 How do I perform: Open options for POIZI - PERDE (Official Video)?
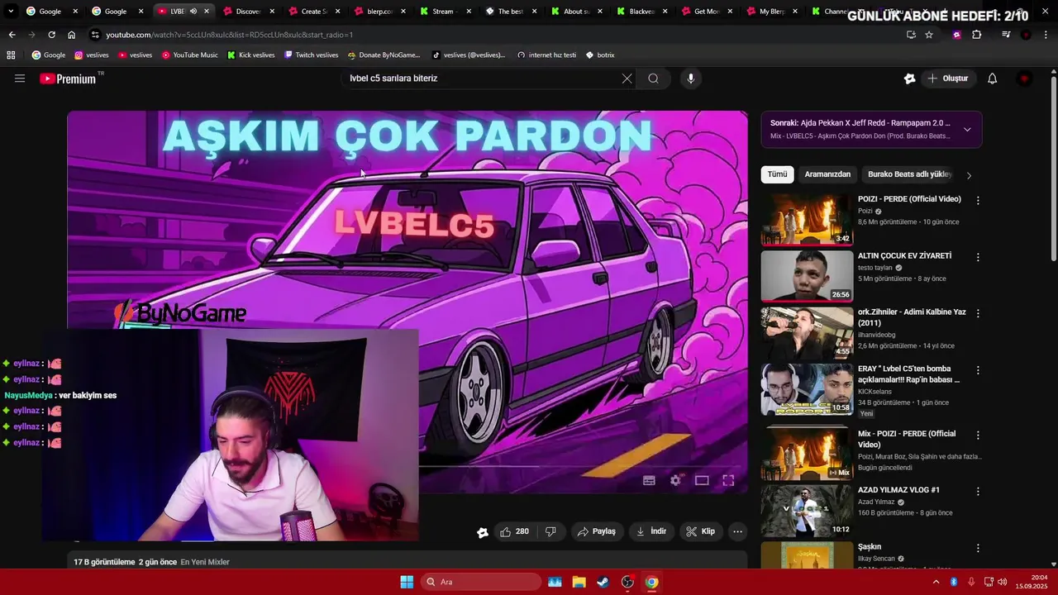[978, 201]
